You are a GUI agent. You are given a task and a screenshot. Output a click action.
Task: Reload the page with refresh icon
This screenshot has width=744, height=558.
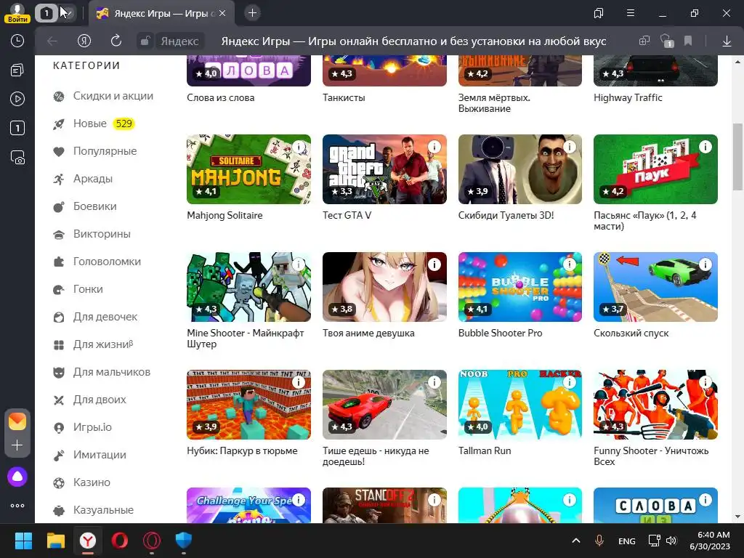click(116, 41)
